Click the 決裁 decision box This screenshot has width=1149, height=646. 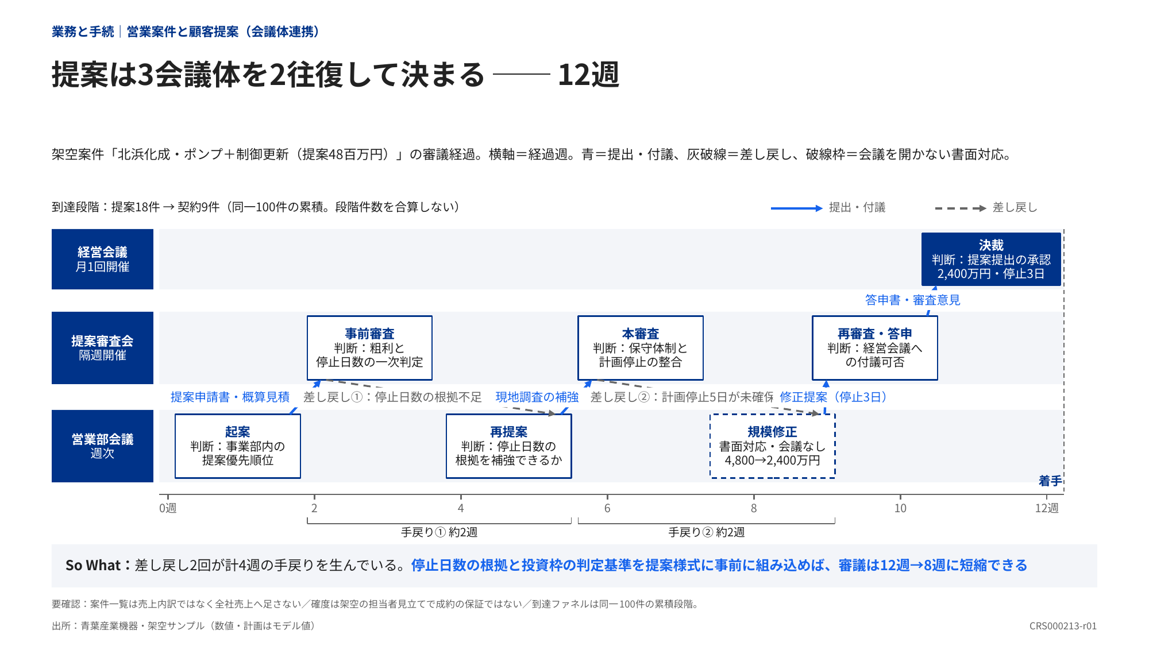click(991, 259)
